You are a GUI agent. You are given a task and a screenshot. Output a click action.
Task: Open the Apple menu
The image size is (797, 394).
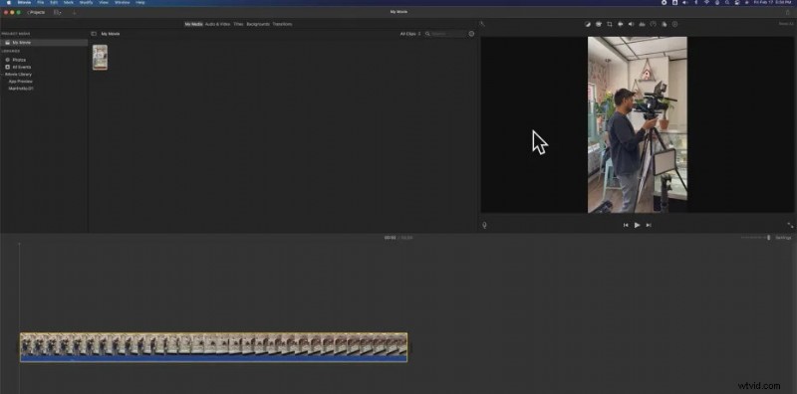[x=9, y=3]
